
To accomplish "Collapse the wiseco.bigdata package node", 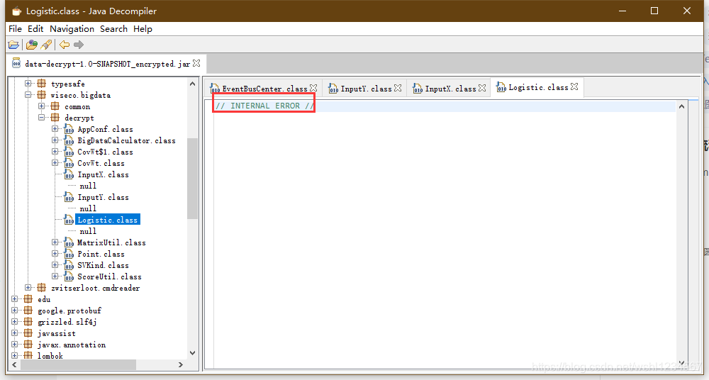I will (x=28, y=95).
